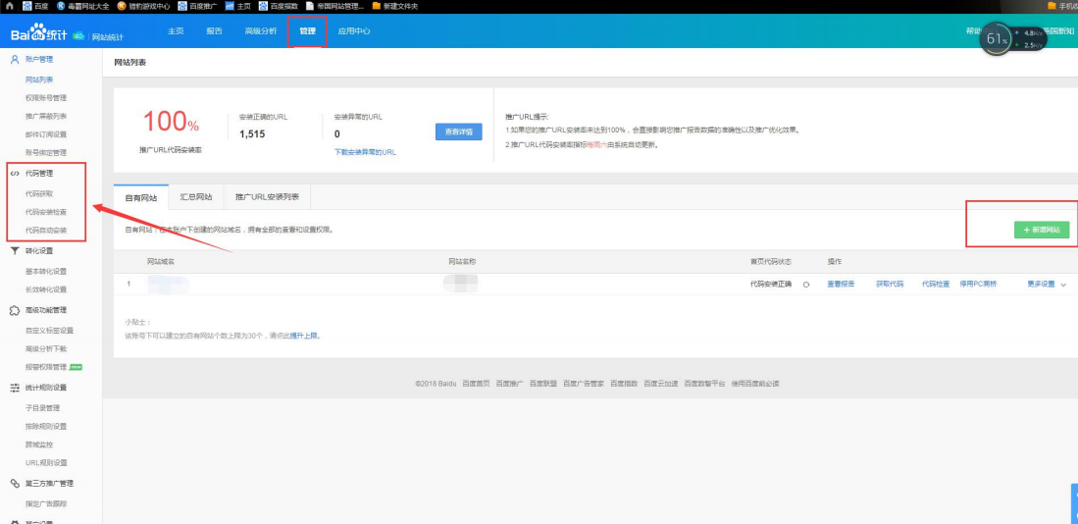Image resolution: width=1078 pixels, height=524 pixels.
Task: Open 长效转化设置 in the sidebar
Action: pos(46,289)
